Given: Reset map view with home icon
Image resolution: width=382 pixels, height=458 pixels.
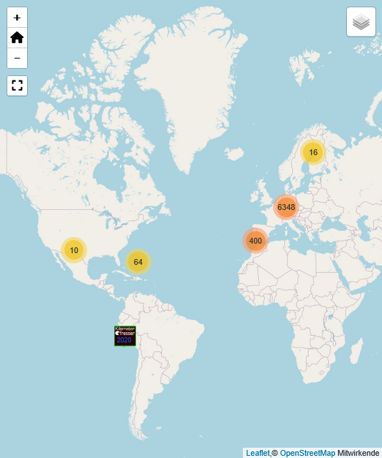Looking at the screenshot, I should coord(18,38).
